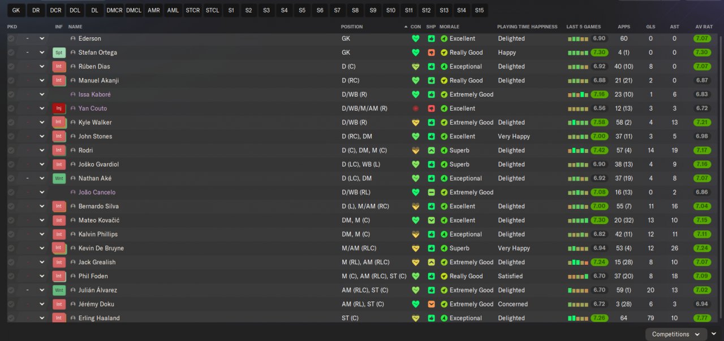
Task: Click Nathan Aké's Wnt info badge
Action: tap(59, 178)
